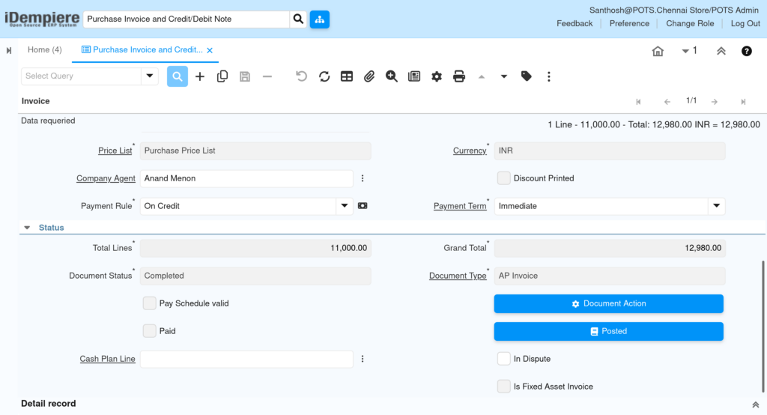Move to the detail record with the down arrow
The width and height of the screenshot is (767, 415).
504,76
